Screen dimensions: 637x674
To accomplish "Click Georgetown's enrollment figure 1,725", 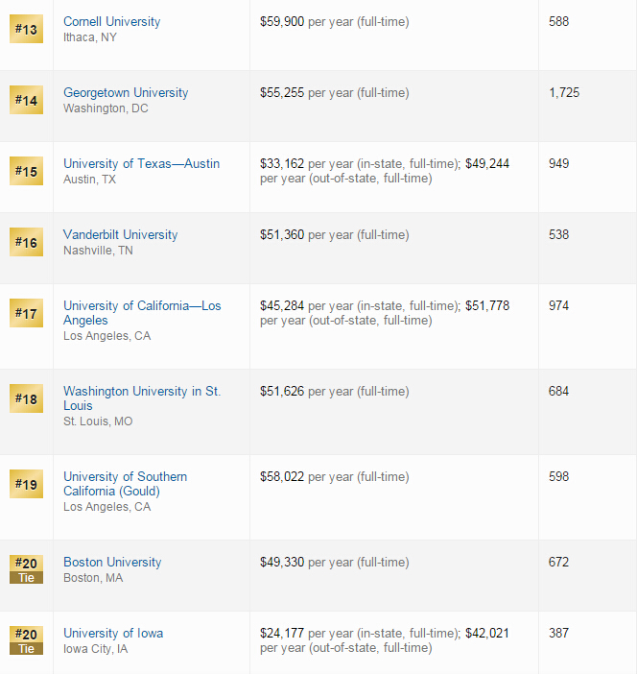I will pyautogui.click(x=564, y=92).
